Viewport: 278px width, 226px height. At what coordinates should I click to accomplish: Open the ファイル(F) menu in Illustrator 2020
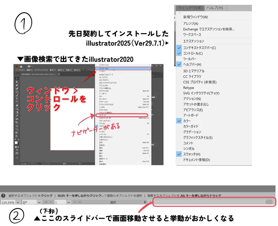[x=20, y=70]
